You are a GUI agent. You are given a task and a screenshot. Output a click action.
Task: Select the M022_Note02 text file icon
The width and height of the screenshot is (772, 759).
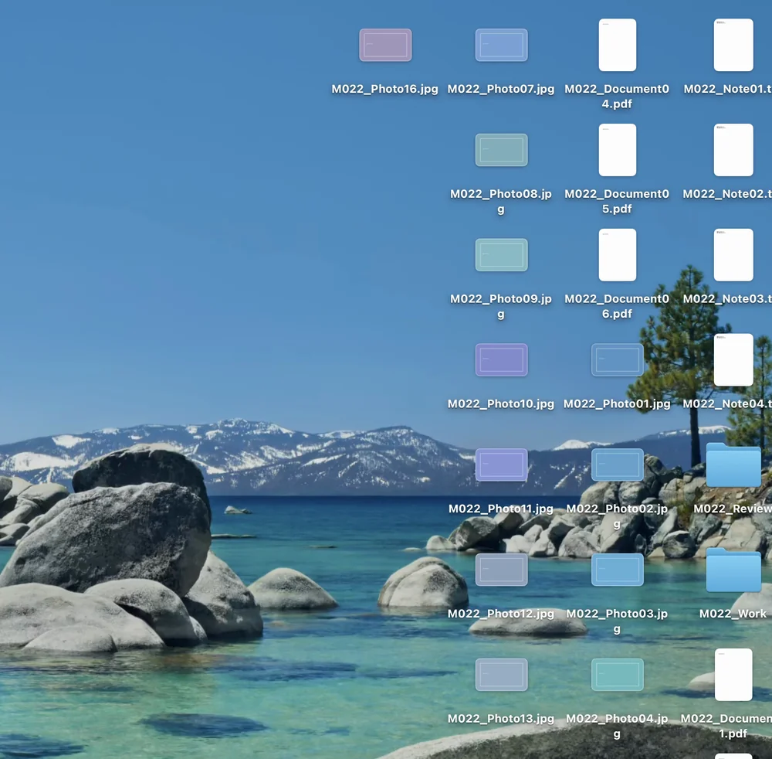(733, 150)
